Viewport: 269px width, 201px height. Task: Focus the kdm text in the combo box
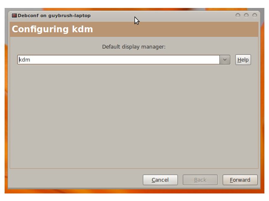pyautogui.click(x=24, y=59)
